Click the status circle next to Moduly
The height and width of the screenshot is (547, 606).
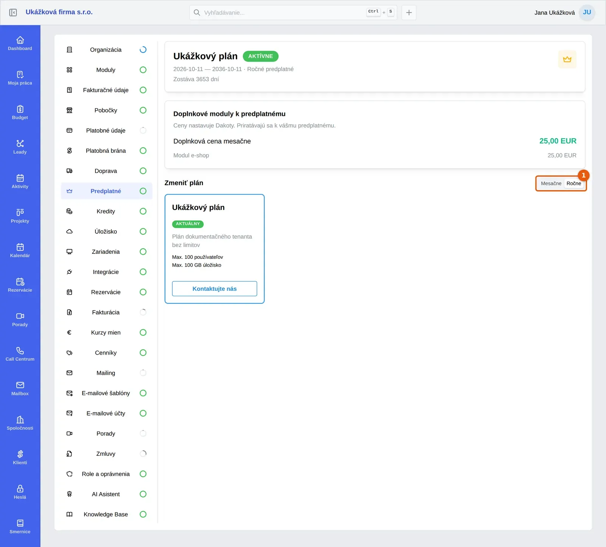(143, 70)
